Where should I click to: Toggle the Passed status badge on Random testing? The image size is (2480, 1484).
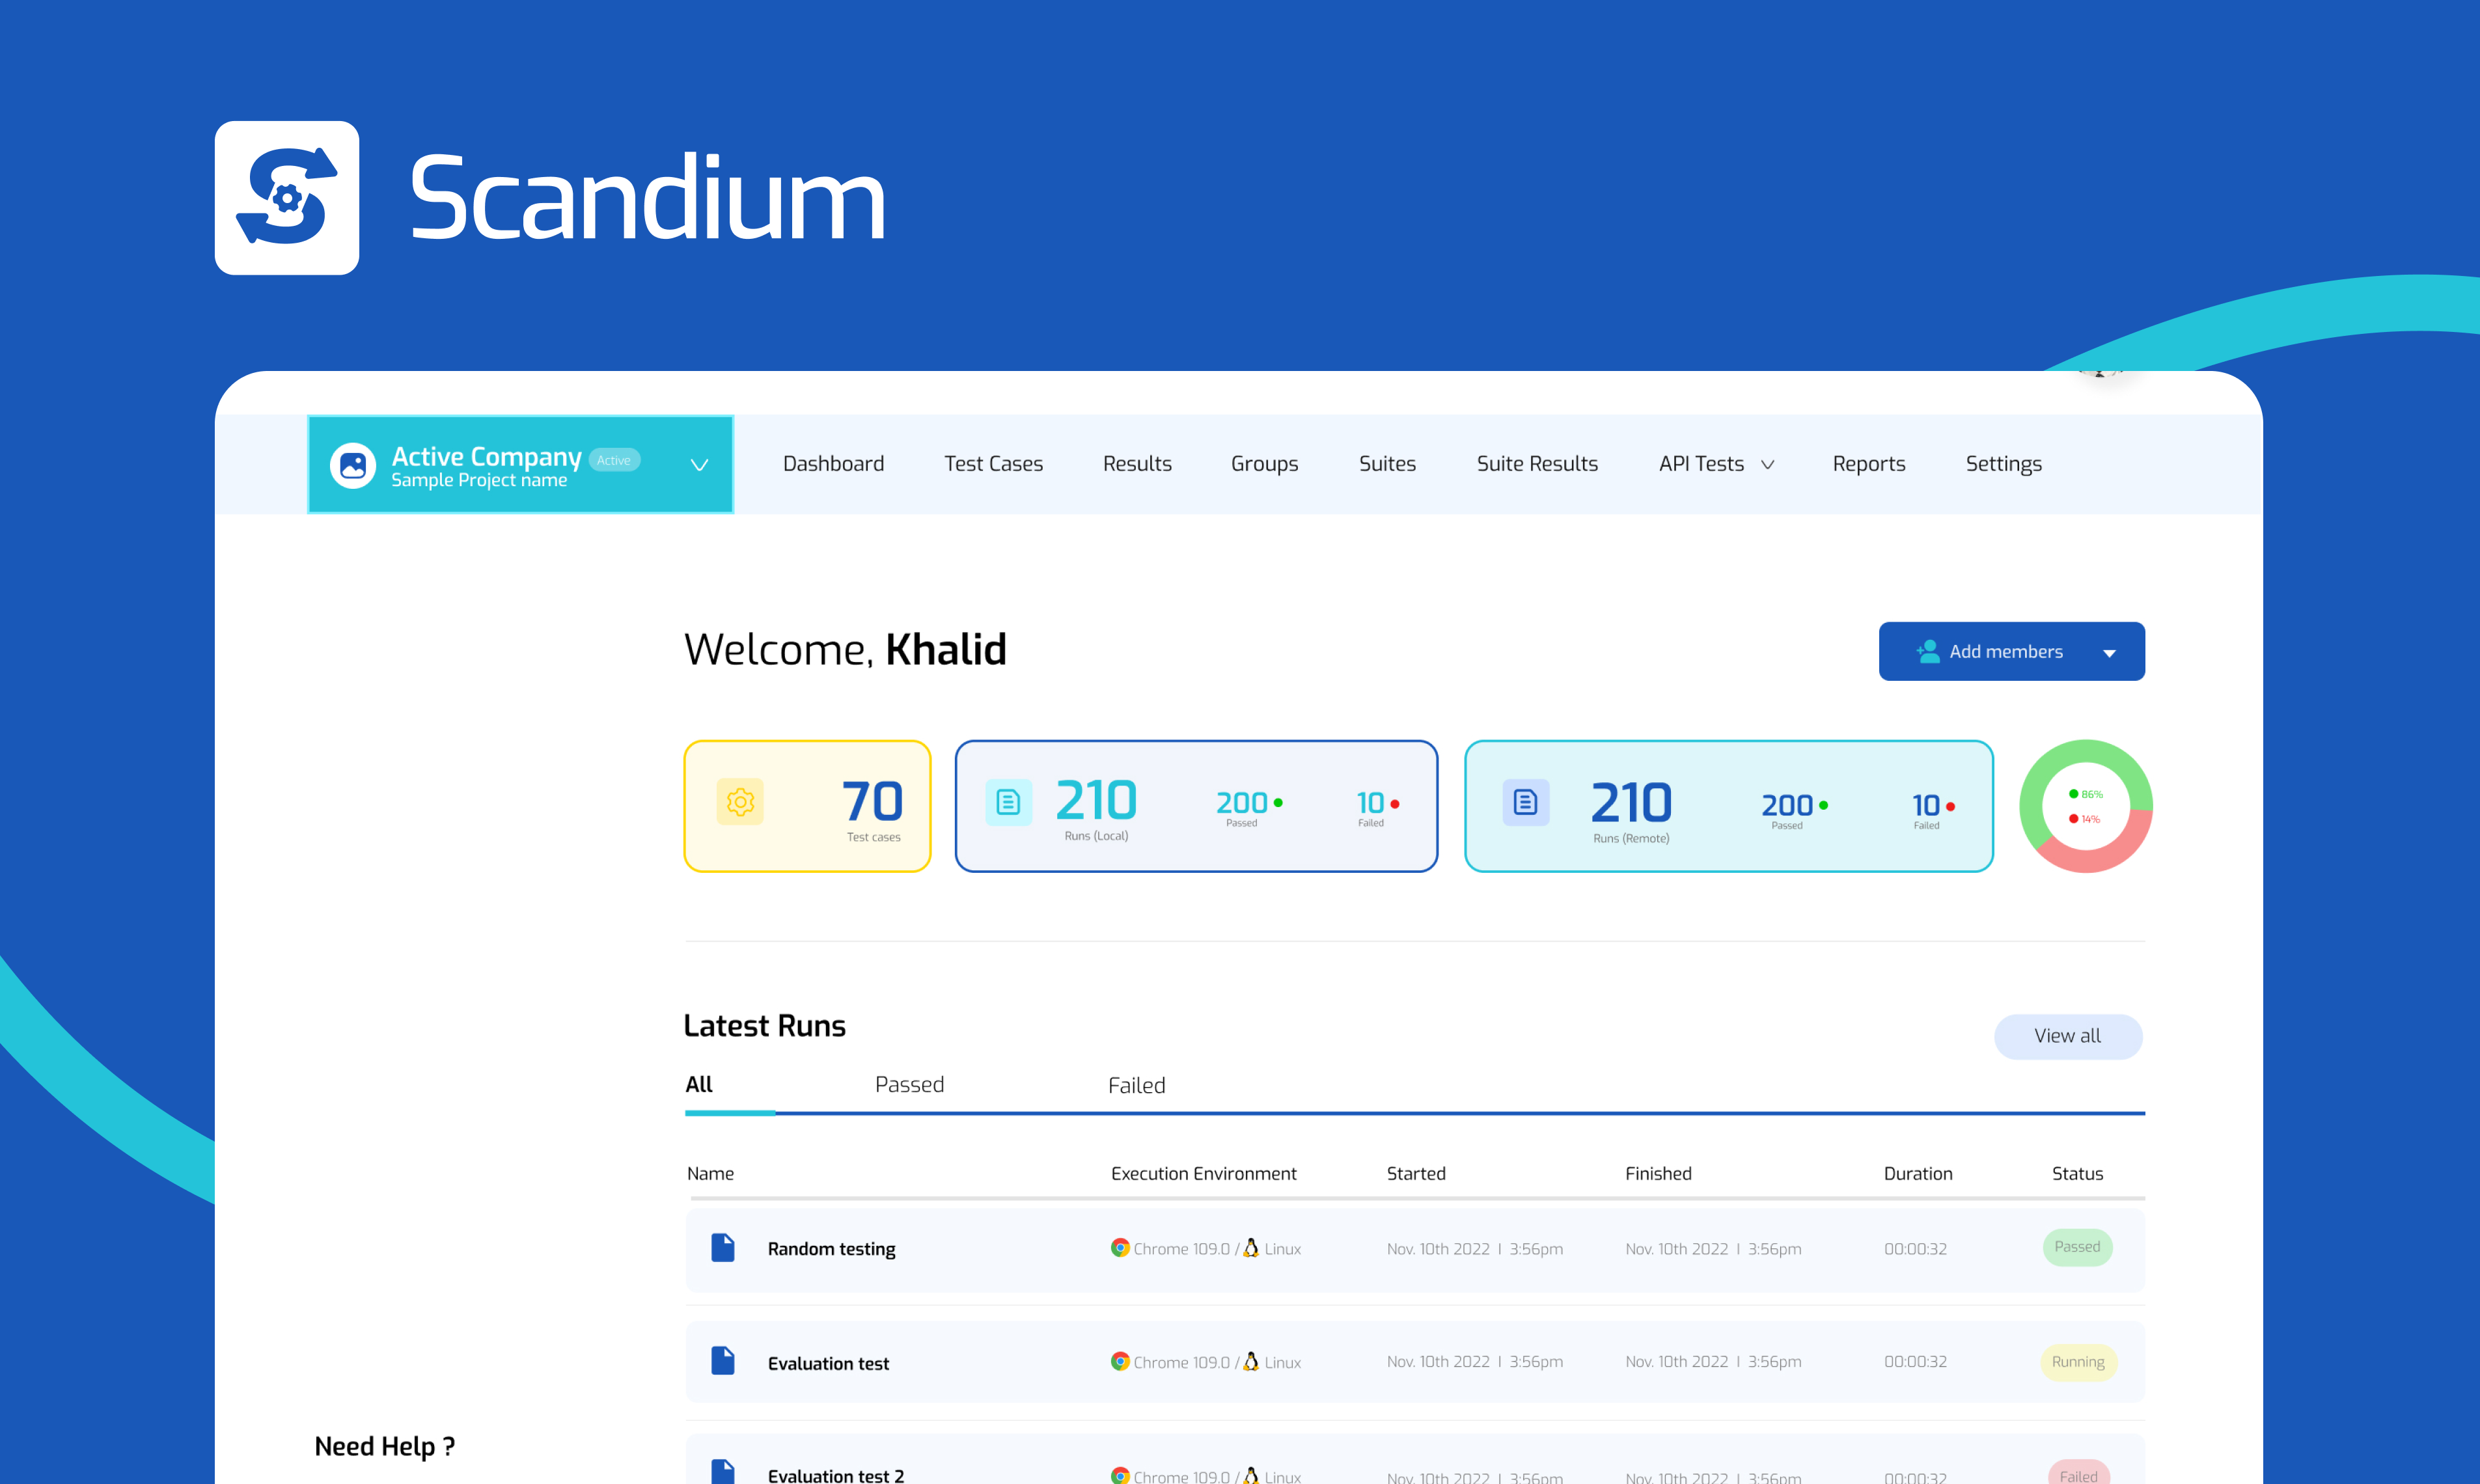(2076, 1247)
